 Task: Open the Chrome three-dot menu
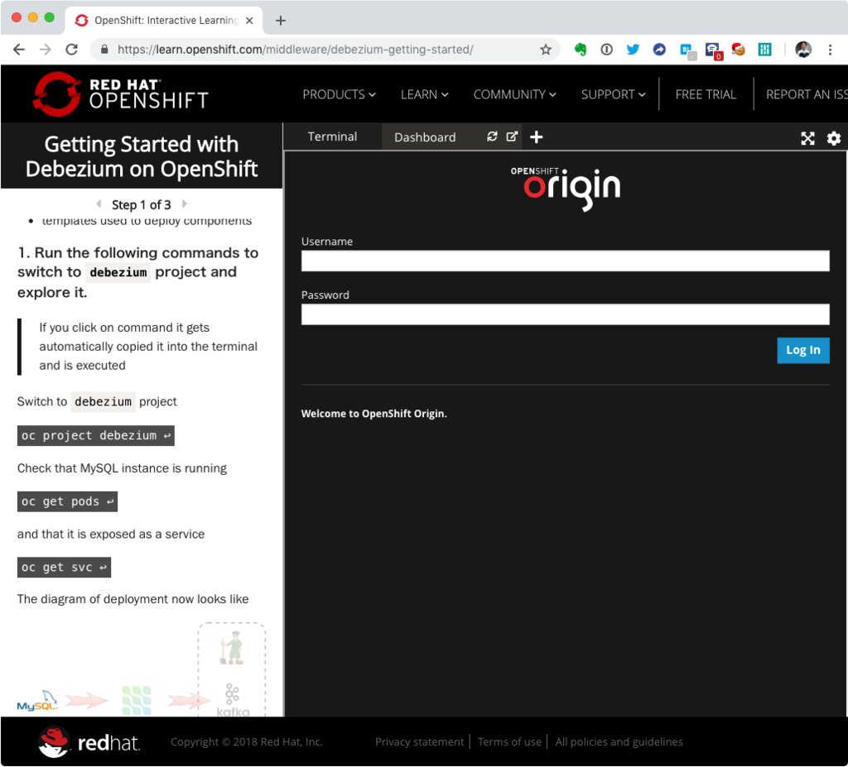pos(830,50)
